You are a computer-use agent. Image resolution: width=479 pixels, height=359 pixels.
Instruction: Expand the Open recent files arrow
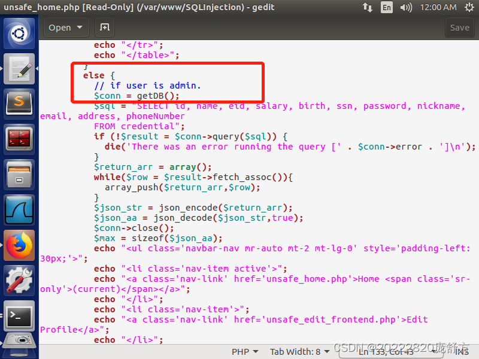pyautogui.click(x=80, y=28)
